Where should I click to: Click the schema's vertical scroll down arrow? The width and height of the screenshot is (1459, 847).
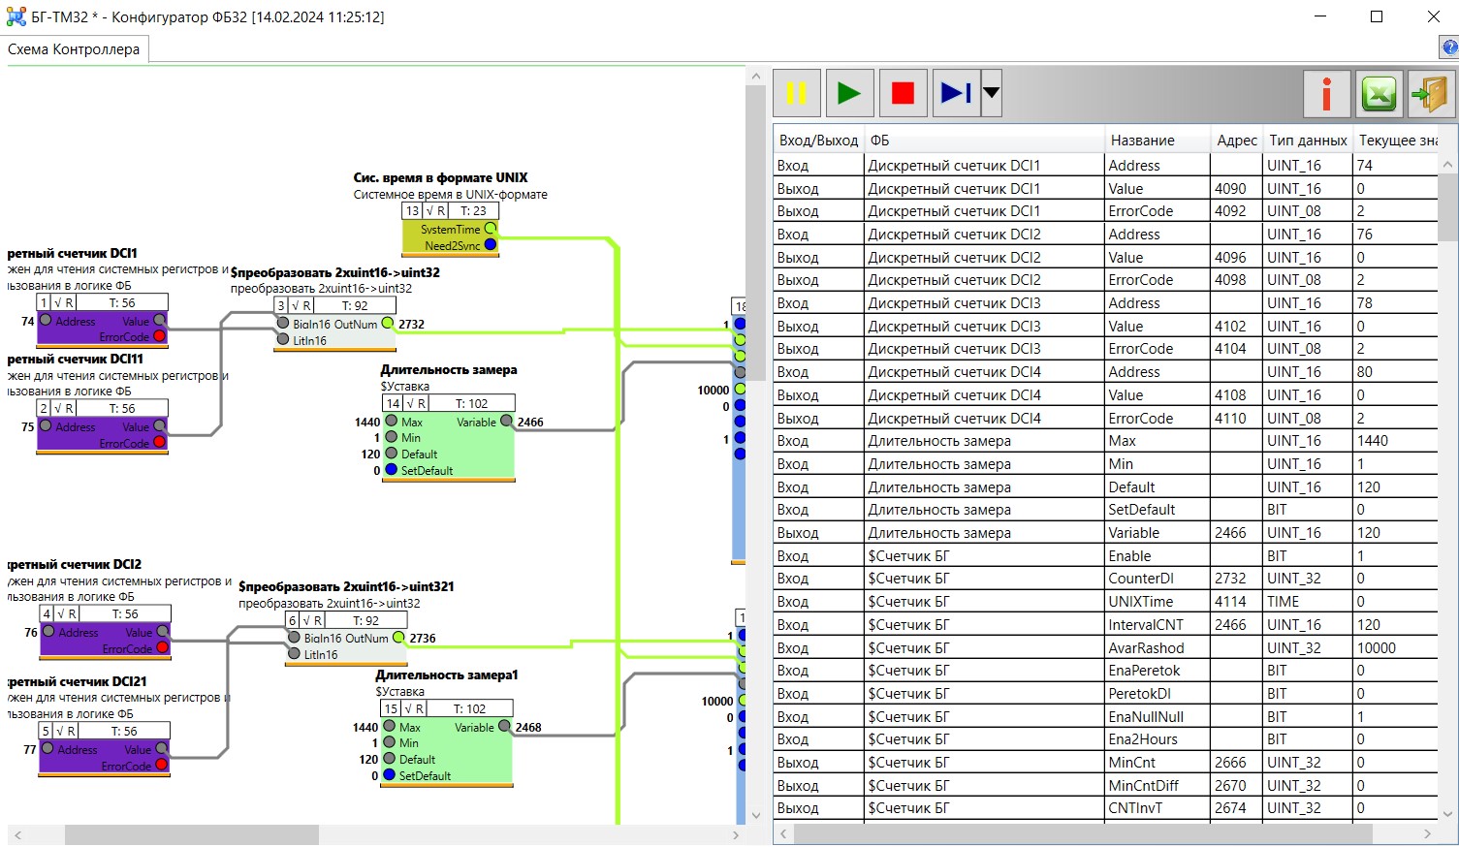(x=756, y=815)
